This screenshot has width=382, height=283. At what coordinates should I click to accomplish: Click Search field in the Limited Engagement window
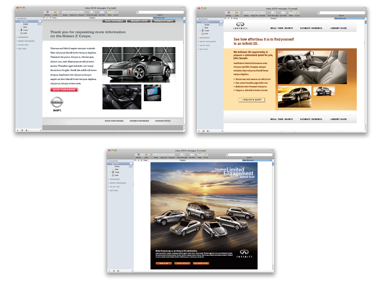point(249,155)
